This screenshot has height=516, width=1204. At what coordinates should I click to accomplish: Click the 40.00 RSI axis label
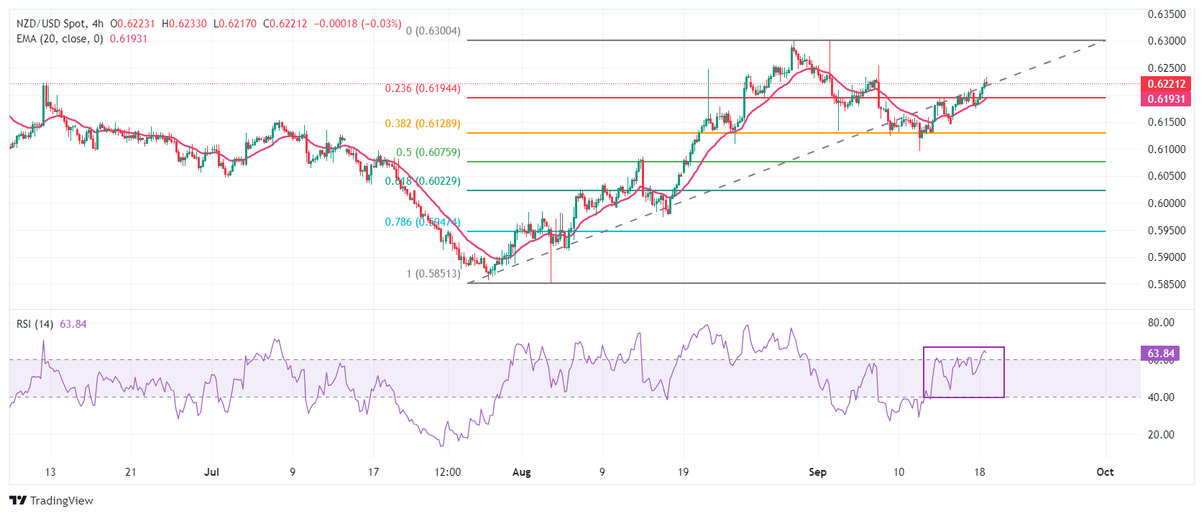1161,397
